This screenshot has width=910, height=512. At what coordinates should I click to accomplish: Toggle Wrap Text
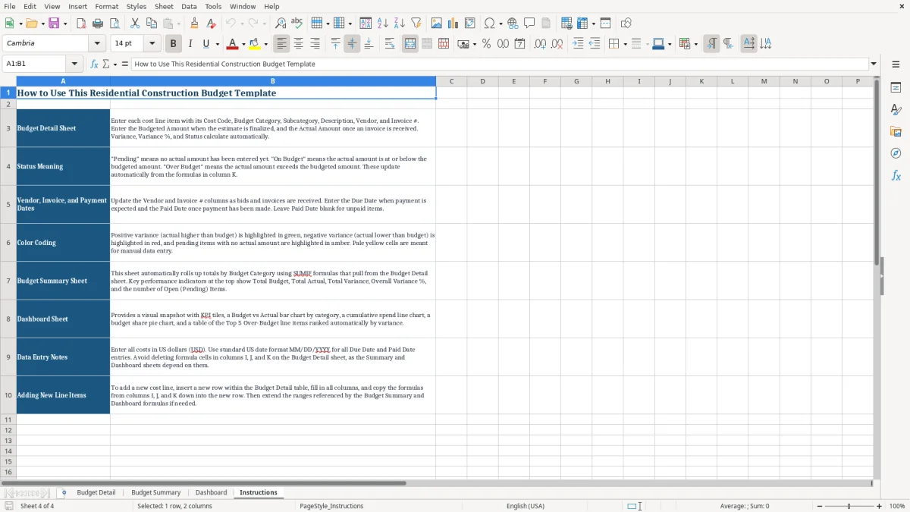389,44
